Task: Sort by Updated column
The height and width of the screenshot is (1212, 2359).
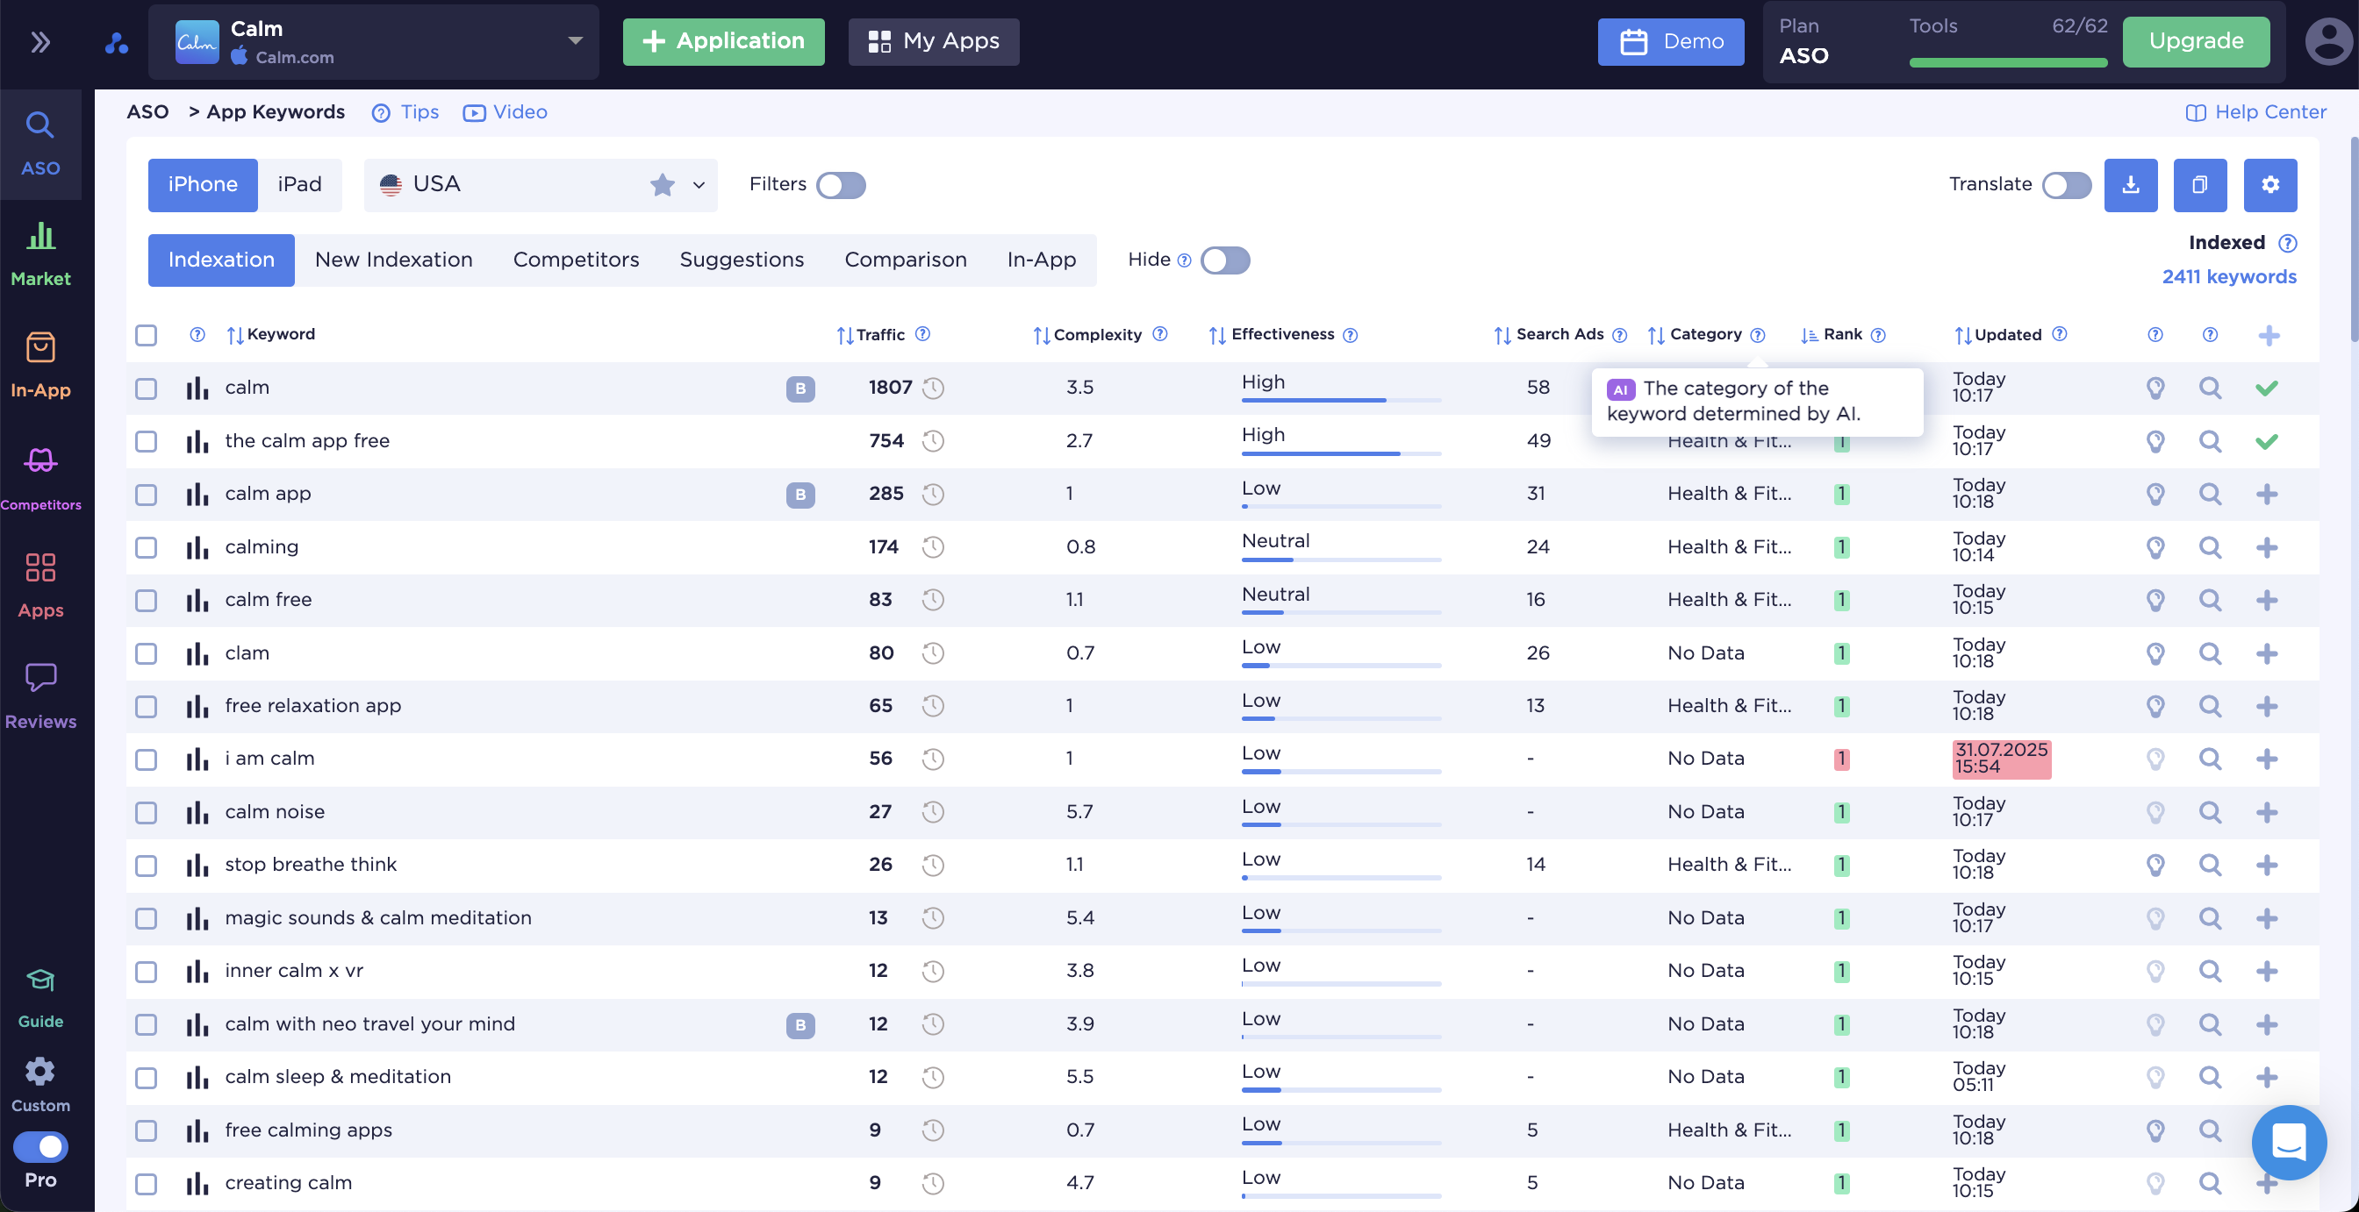Action: coord(1997,335)
